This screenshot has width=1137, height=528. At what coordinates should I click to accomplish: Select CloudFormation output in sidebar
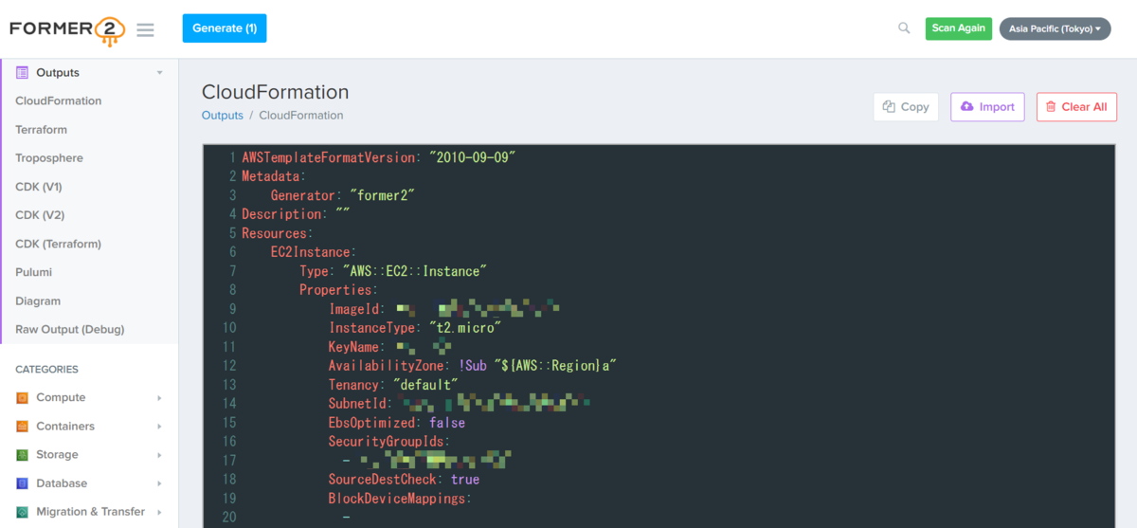coord(59,100)
